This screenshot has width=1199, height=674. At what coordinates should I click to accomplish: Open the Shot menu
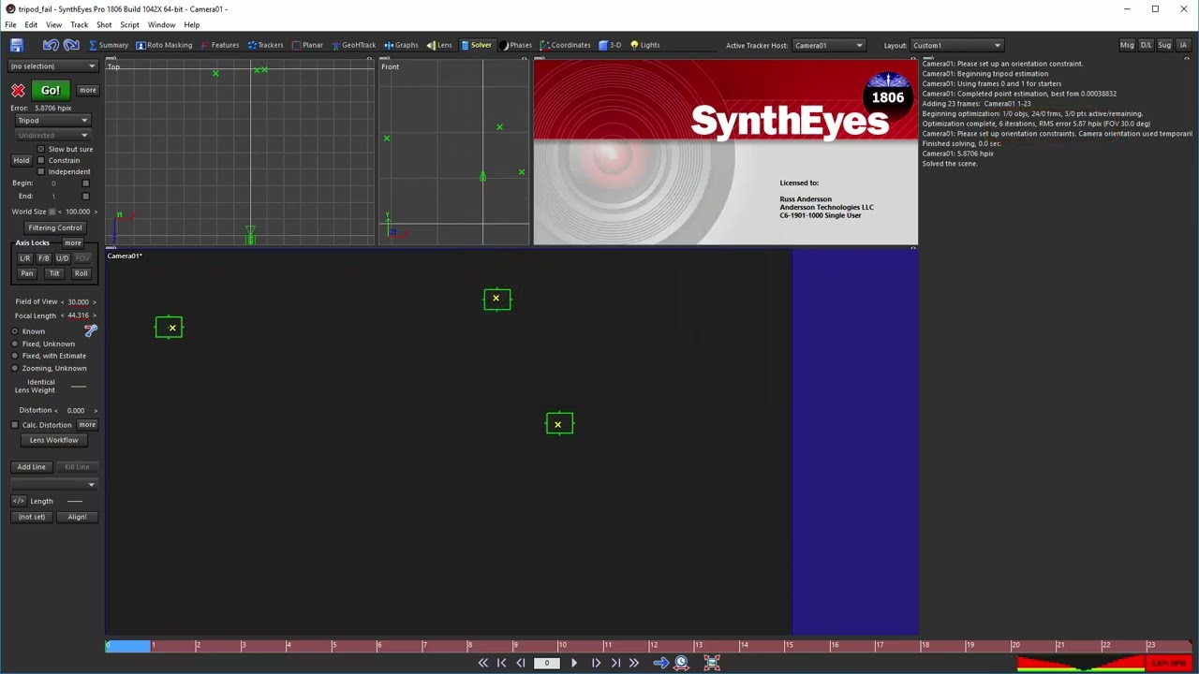point(104,24)
